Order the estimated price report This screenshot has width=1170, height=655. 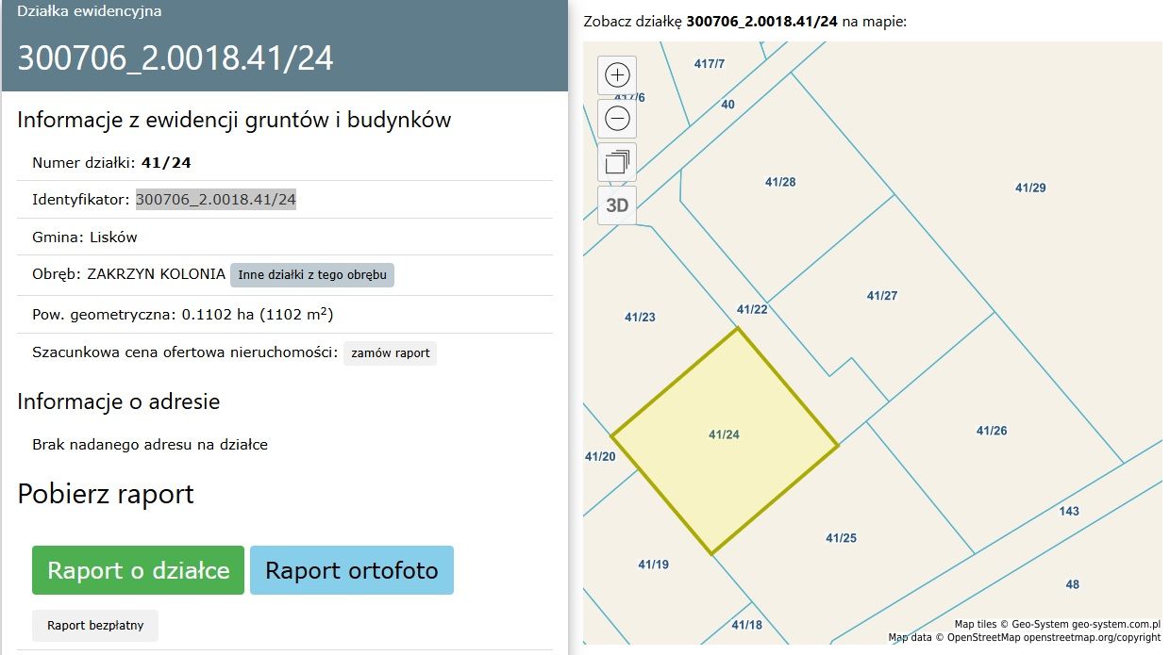coord(390,353)
